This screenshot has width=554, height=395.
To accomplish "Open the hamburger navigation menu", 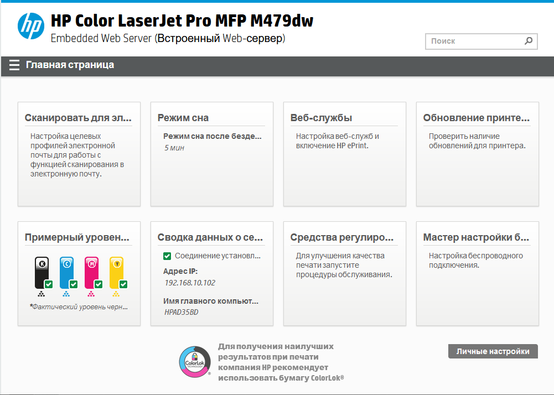I will pyautogui.click(x=14, y=65).
